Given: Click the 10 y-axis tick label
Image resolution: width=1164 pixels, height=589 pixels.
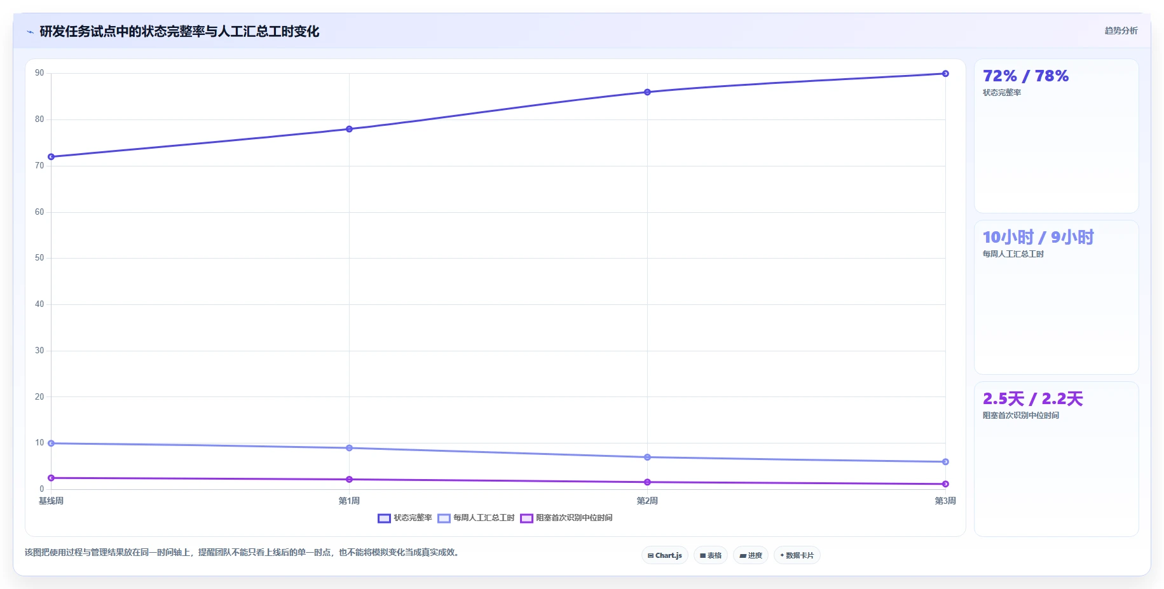Looking at the screenshot, I should pos(39,443).
